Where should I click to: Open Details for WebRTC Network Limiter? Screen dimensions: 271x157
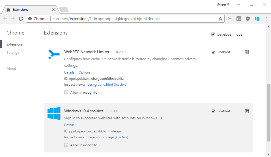[69, 72]
